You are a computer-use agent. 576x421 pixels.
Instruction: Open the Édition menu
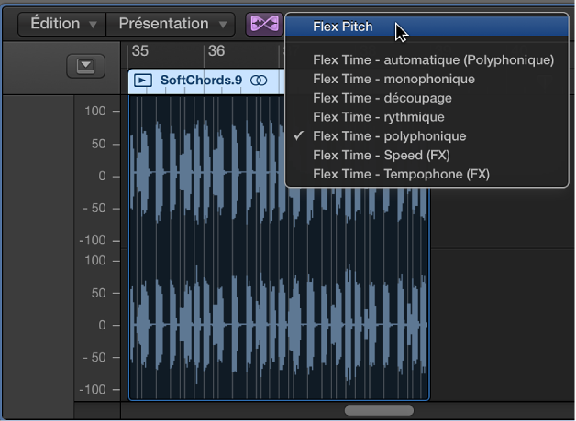point(62,24)
